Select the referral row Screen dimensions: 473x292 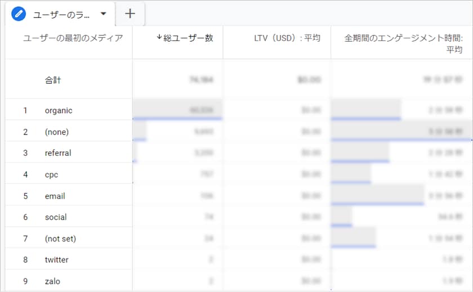tap(58, 153)
